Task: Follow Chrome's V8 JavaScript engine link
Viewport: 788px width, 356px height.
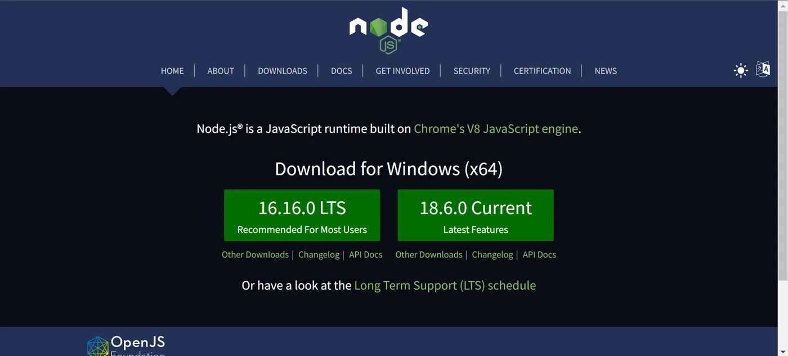Action: click(496, 129)
